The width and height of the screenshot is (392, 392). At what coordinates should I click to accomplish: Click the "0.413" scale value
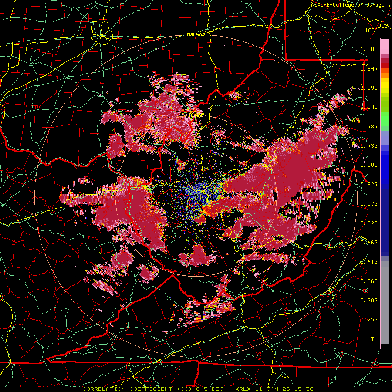point(369,262)
